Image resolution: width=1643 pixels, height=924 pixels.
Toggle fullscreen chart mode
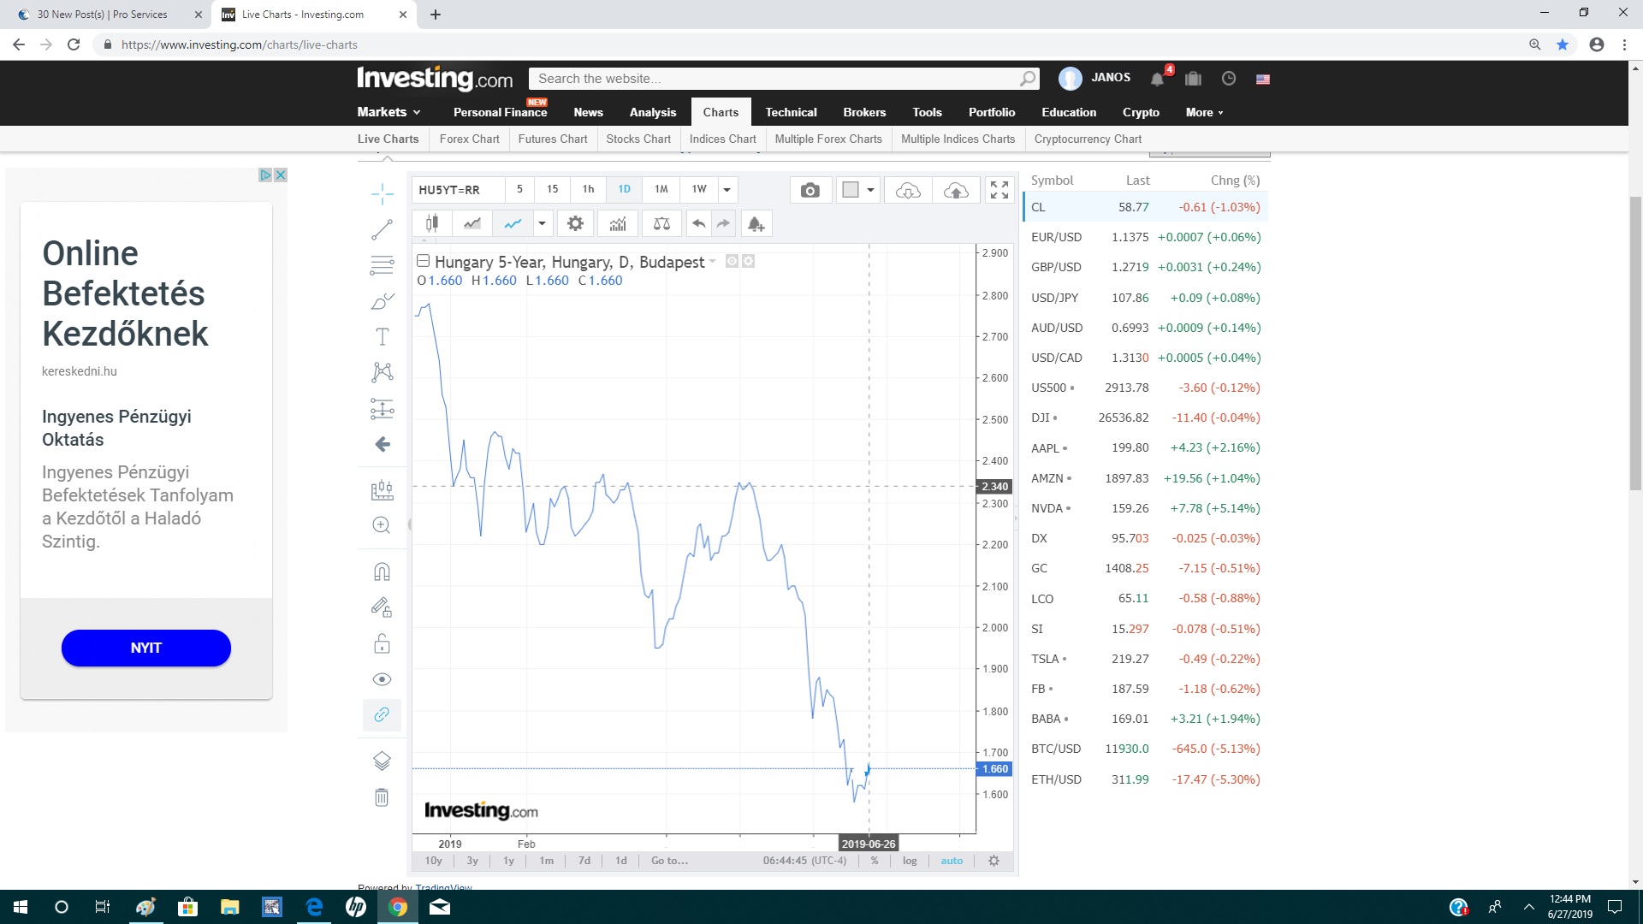coord(999,190)
